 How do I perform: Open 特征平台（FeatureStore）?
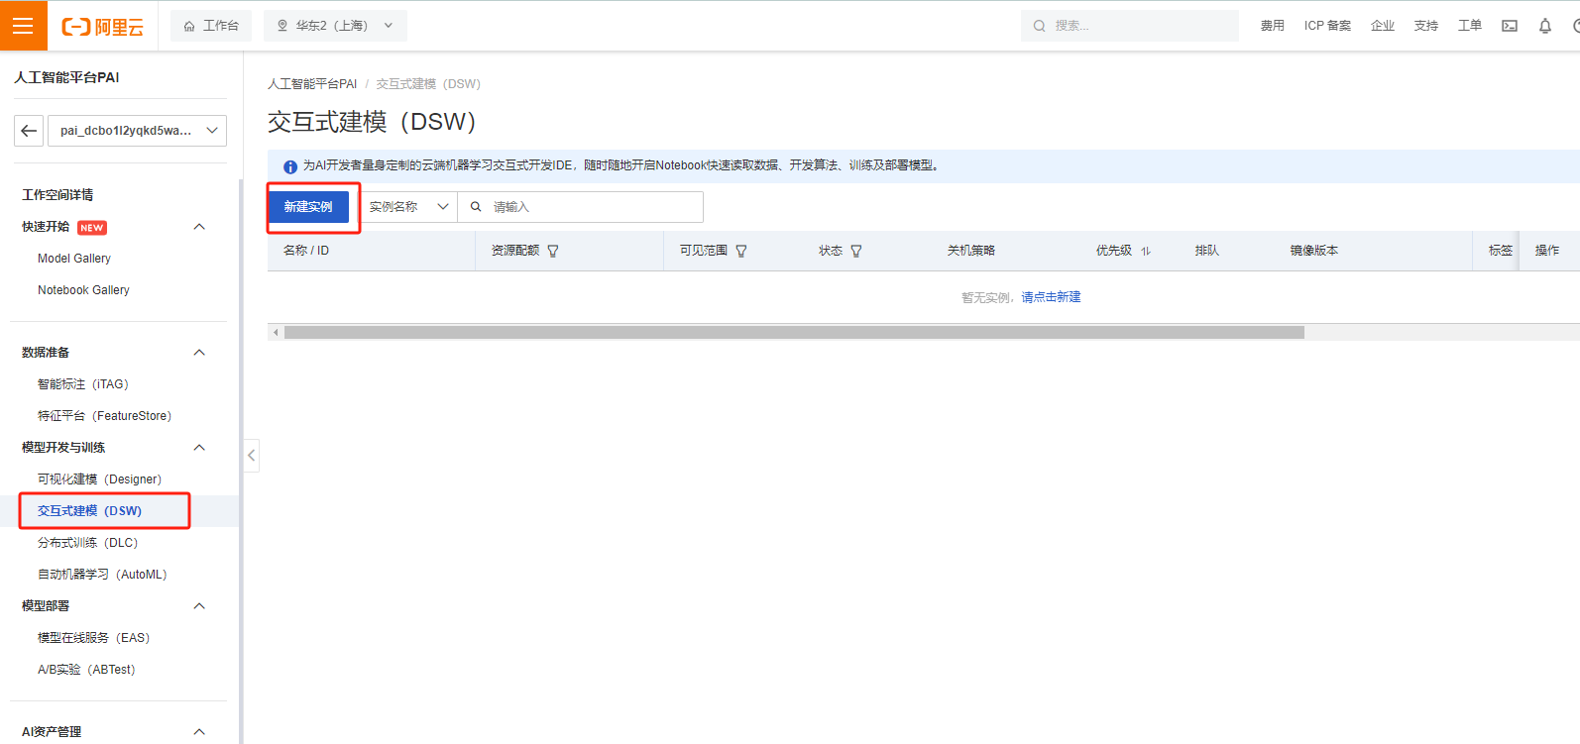click(105, 416)
